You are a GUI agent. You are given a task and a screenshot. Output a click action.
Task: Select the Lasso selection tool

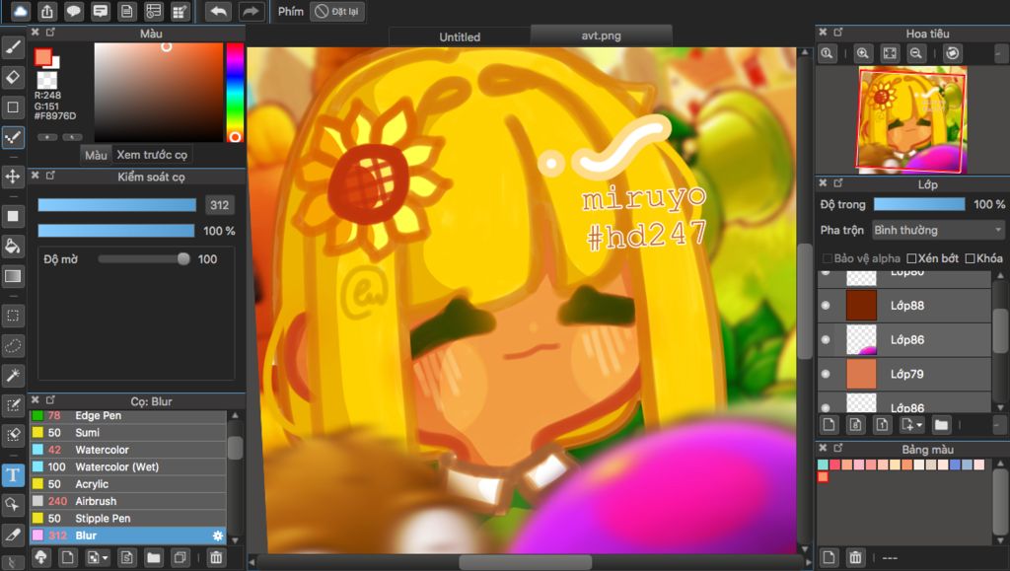click(x=13, y=346)
